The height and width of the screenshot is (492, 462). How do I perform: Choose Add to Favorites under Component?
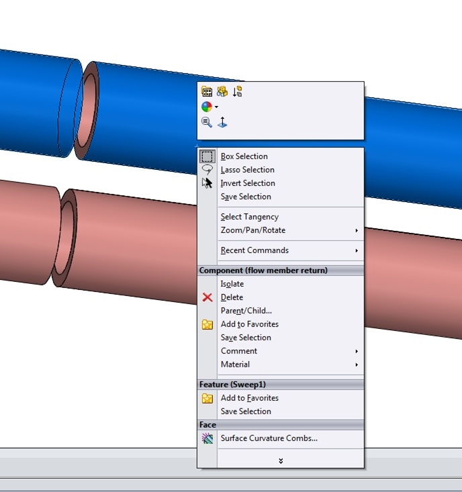pyautogui.click(x=250, y=324)
